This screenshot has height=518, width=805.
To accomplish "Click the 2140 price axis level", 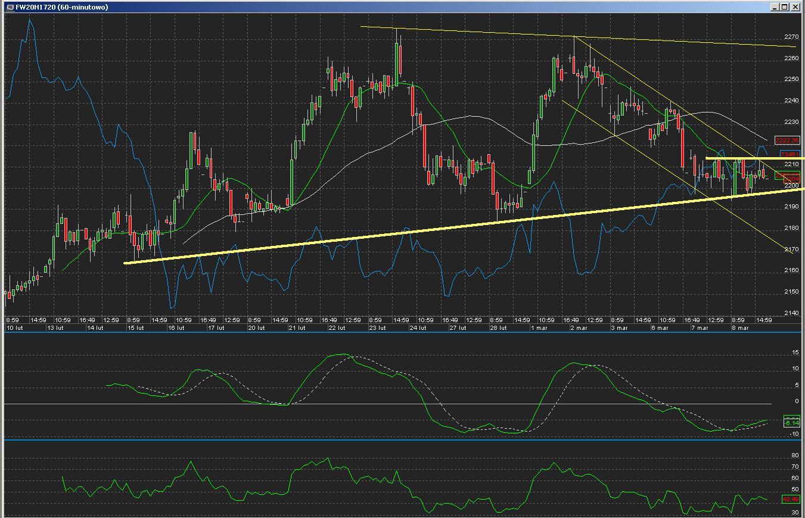I will tap(791, 313).
